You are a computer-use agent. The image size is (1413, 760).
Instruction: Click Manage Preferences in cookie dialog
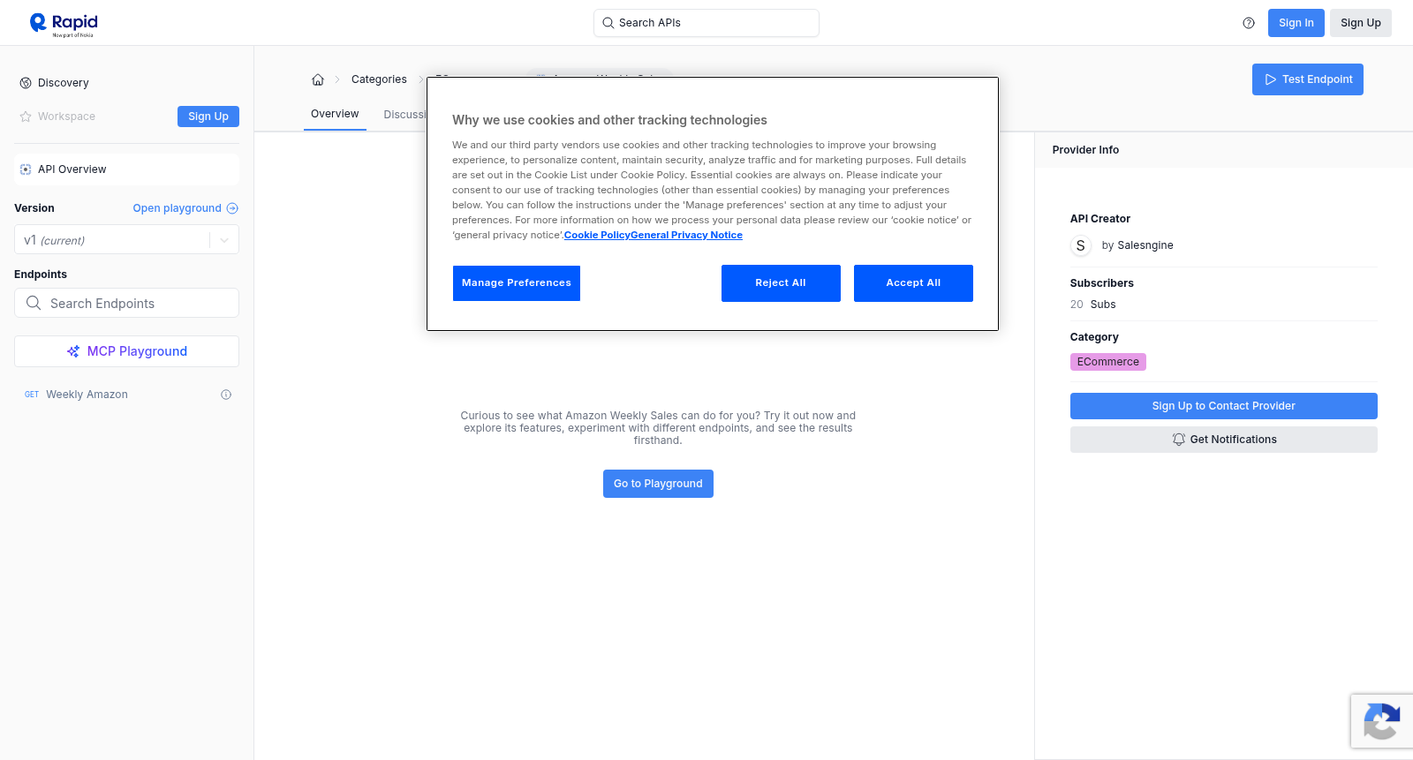[517, 283]
